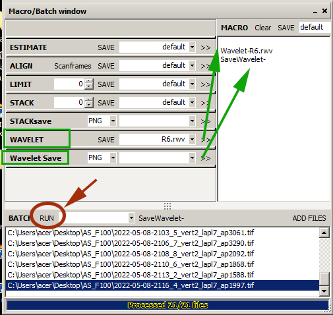This screenshot has width=333, height=315.
Task: Add Wavelet Save step to macro via >>
Action: pyautogui.click(x=206, y=158)
